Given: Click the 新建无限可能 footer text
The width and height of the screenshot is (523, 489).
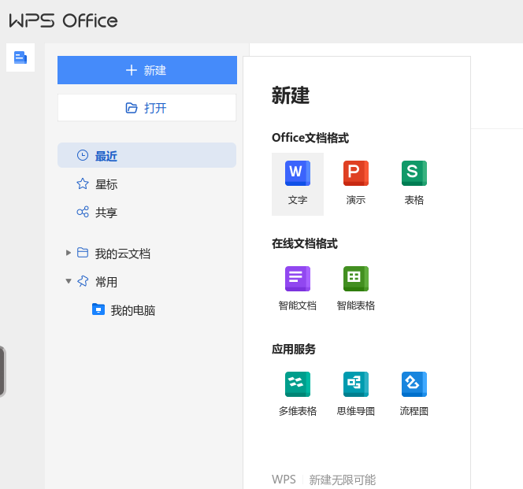Looking at the screenshot, I should tap(342, 480).
